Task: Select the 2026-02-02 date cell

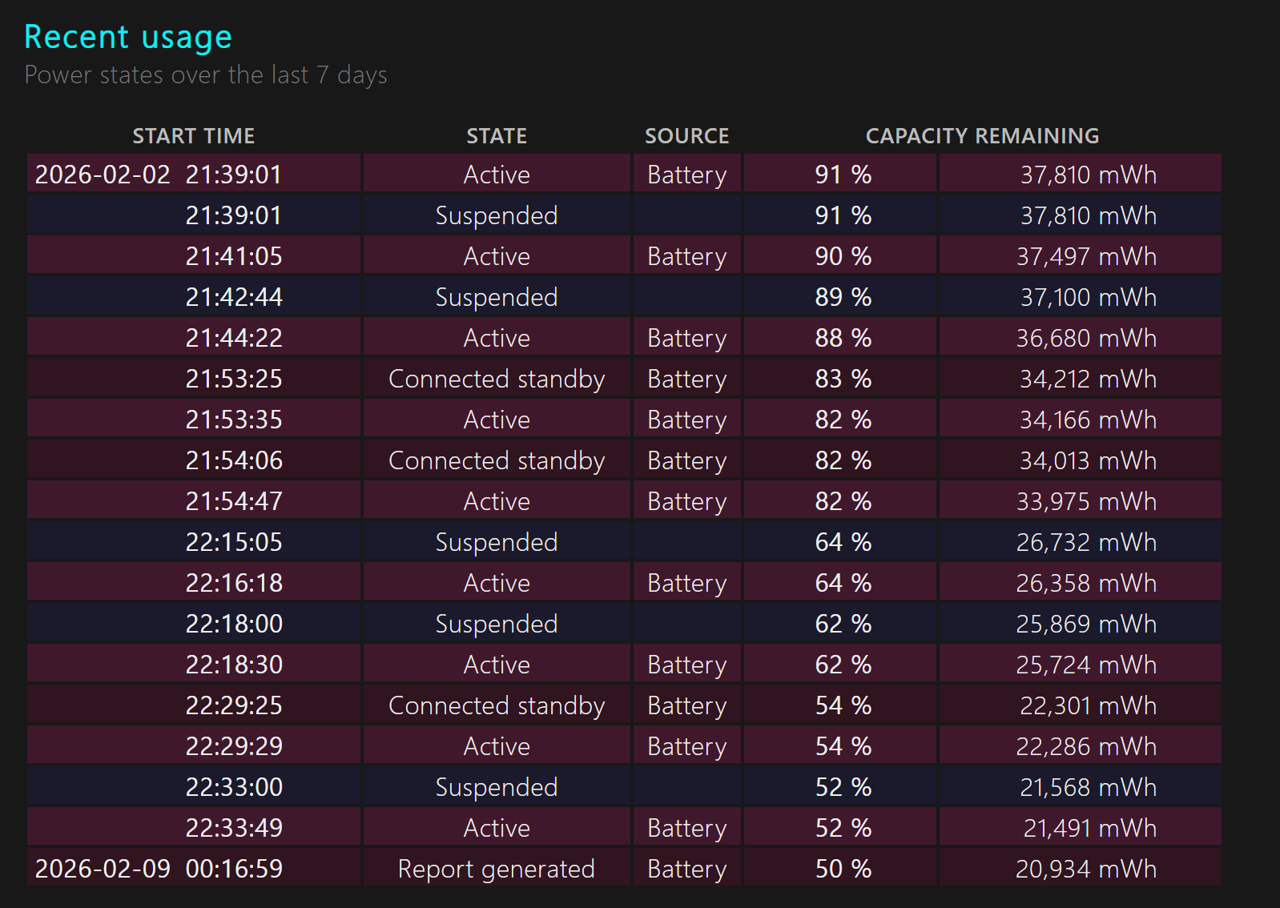Action: tap(103, 175)
